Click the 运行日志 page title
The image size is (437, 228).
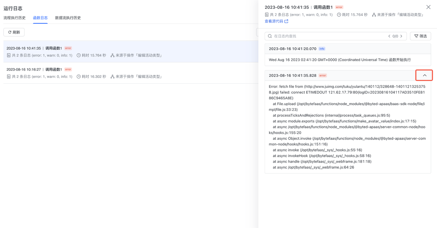point(13,8)
